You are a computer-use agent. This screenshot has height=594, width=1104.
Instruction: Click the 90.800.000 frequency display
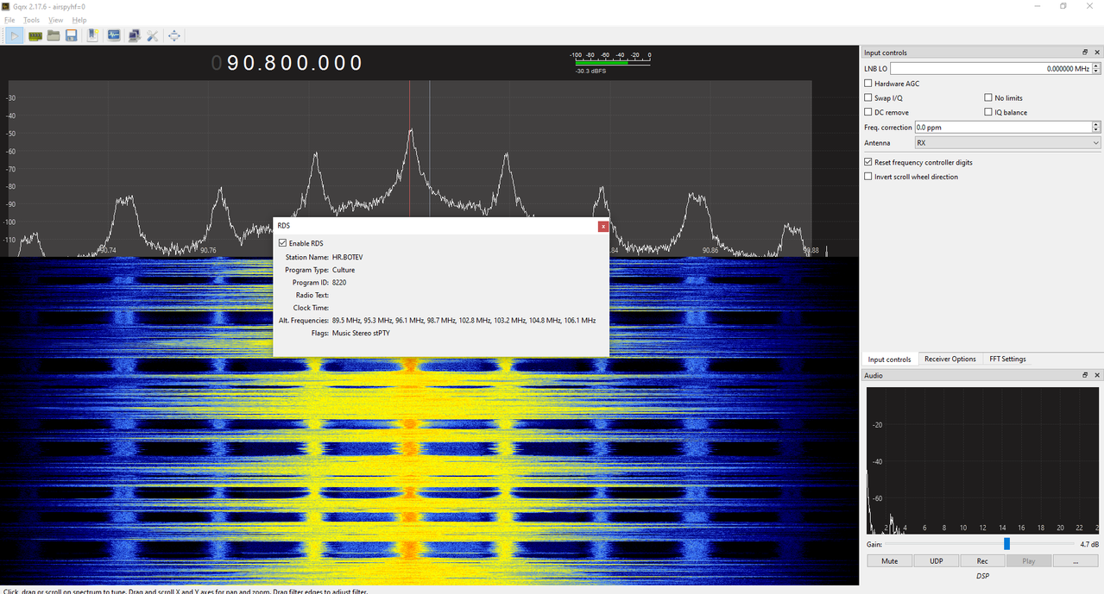pos(287,63)
